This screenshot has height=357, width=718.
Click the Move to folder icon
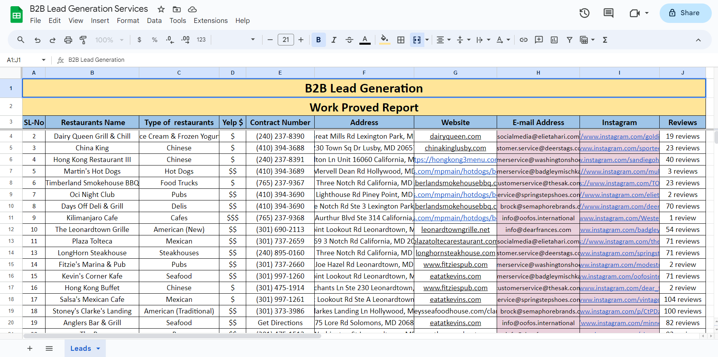click(x=177, y=9)
